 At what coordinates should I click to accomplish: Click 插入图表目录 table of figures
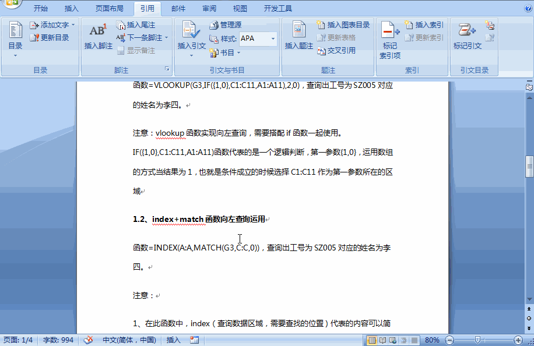coord(343,25)
